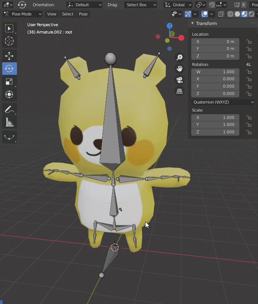
Task: Switch to Wireframe viewport shading
Action: [x=230, y=14]
